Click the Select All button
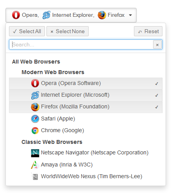This screenshot has height=193, width=173. [x=27, y=31]
